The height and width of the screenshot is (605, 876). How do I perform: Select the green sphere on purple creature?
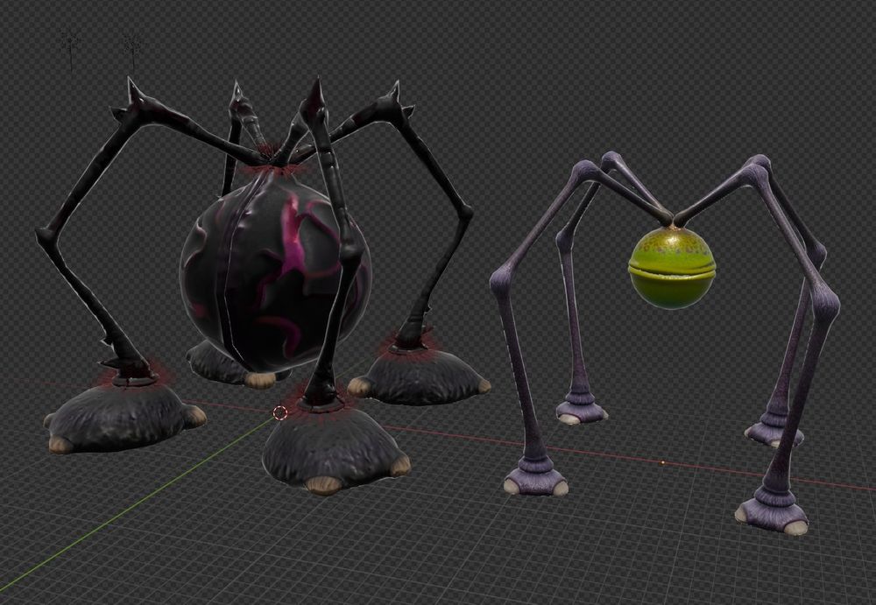tap(672, 268)
